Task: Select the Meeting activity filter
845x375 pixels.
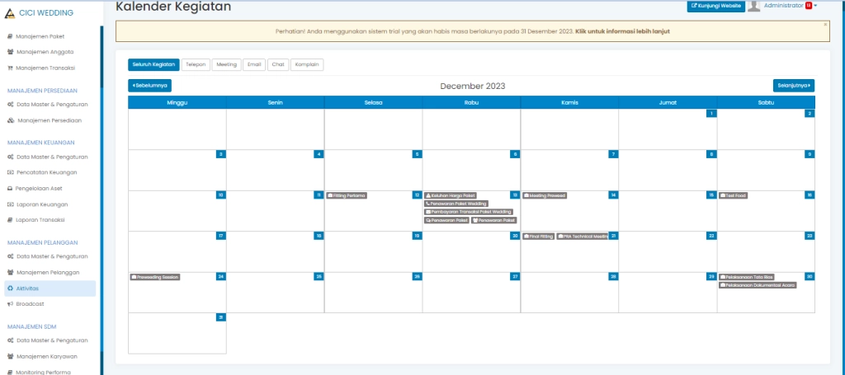Action: (226, 64)
